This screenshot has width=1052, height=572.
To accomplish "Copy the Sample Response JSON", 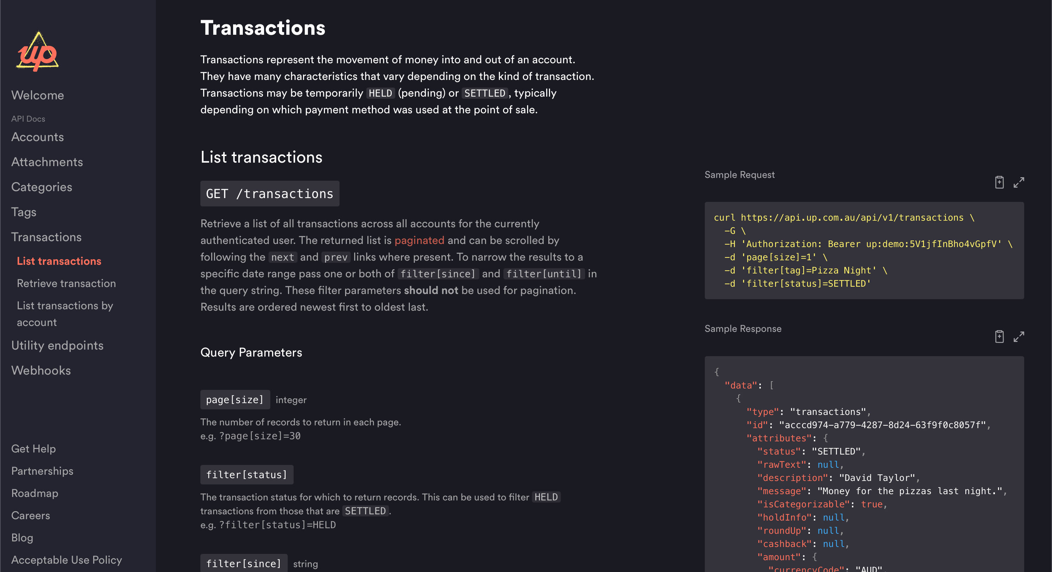I will 999,336.
